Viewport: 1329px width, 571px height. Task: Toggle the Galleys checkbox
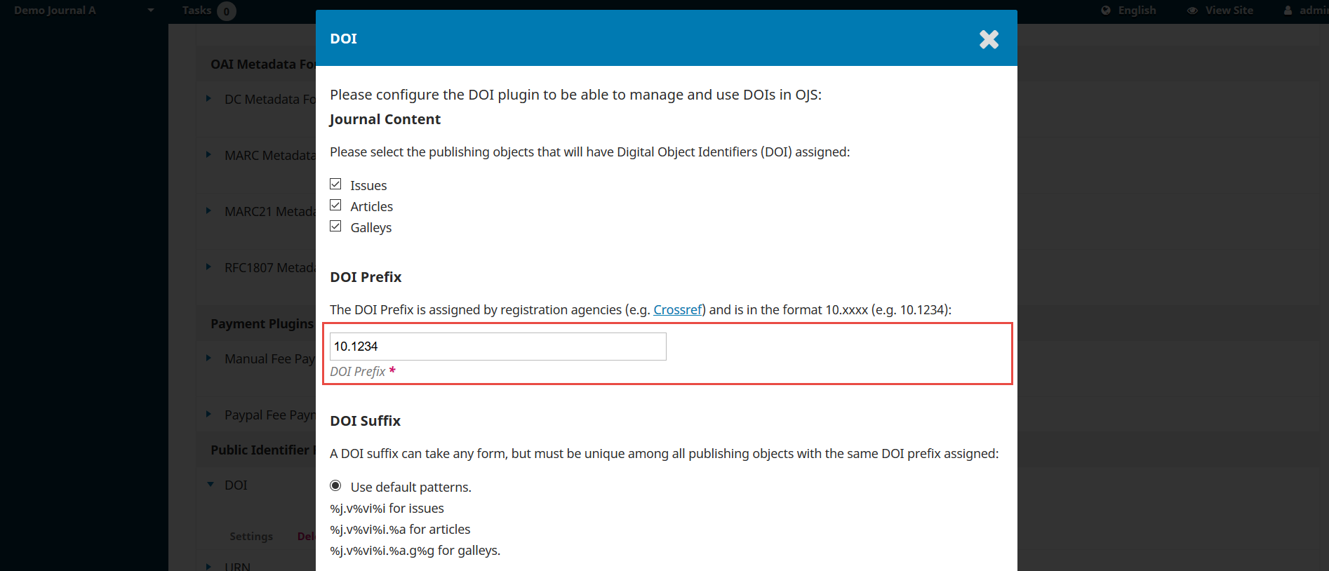[x=335, y=226]
